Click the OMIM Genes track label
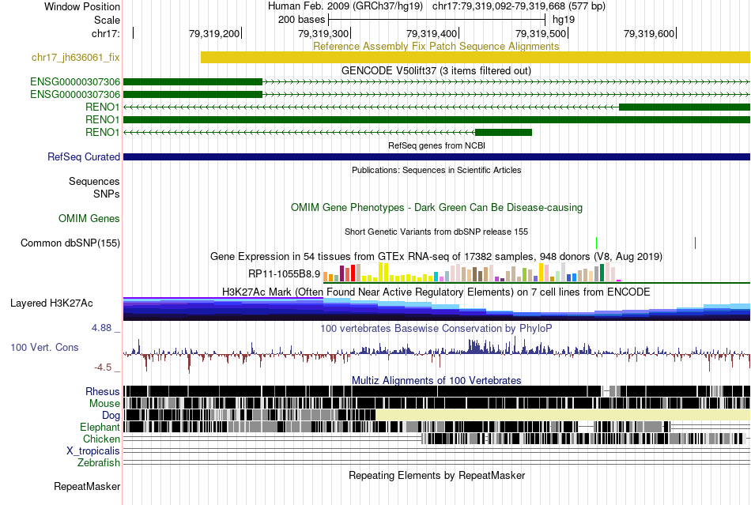Image resolution: width=751 pixels, height=505 pixels. point(89,219)
